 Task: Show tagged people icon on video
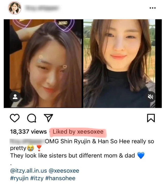[x=15, y=96]
